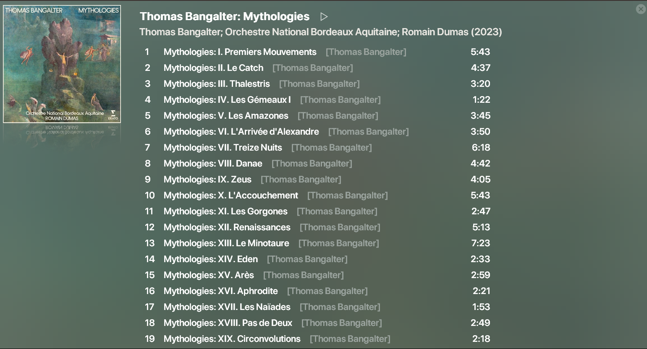
Task: Select track VIII. Danae
Action: [x=213, y=164]
